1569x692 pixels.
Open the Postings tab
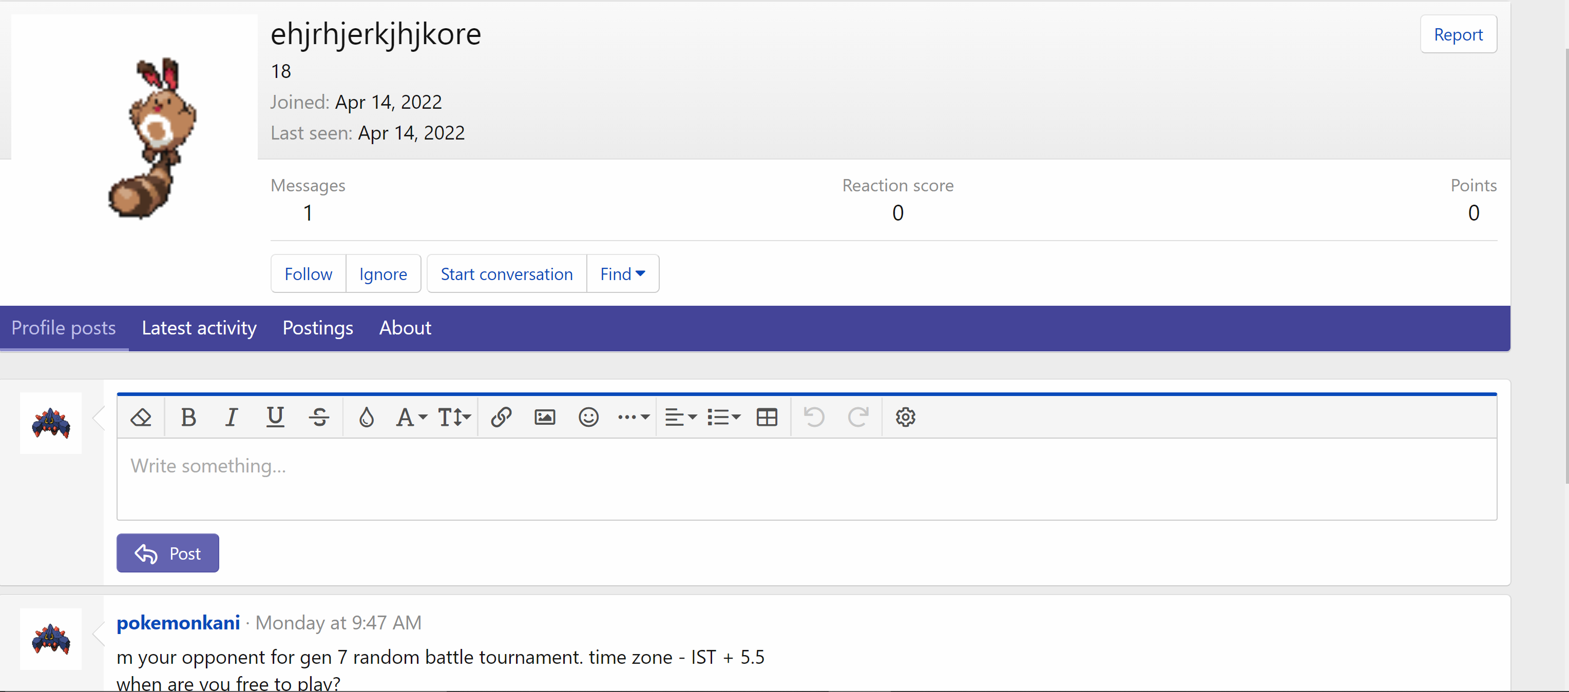pos(317,328)
